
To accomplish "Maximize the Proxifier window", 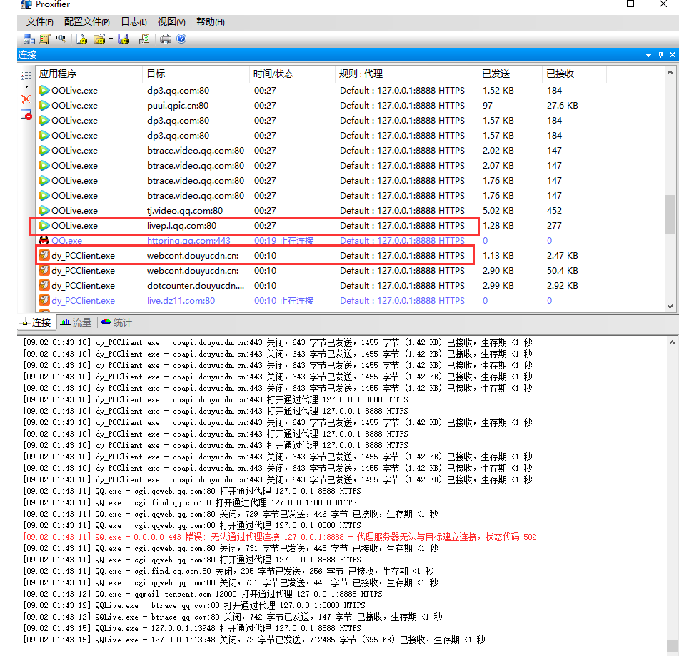I will (x=630, y=4).
